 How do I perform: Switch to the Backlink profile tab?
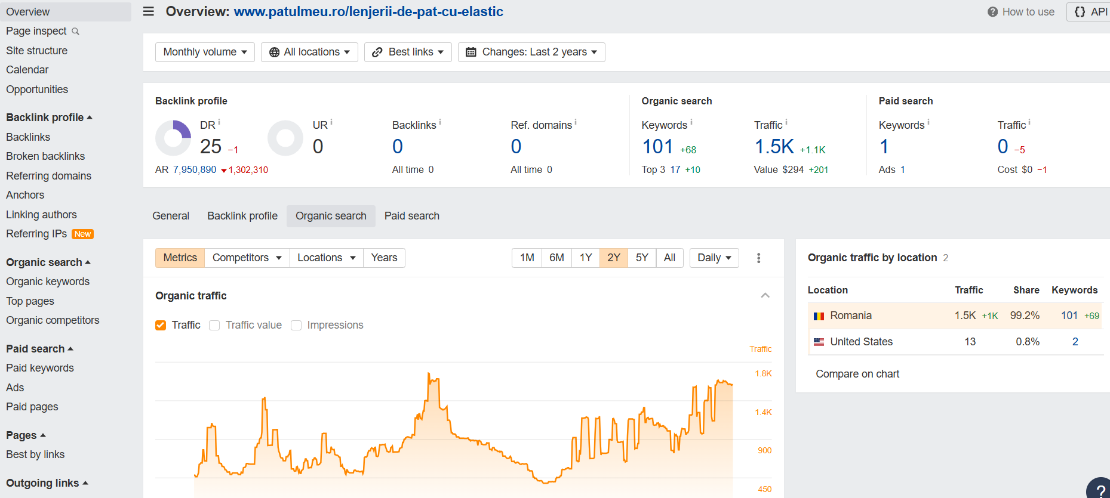(242, 216)
